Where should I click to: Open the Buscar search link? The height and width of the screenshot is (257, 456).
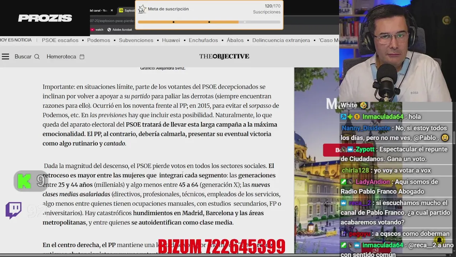pyautogui.click(x=27, y=56)
